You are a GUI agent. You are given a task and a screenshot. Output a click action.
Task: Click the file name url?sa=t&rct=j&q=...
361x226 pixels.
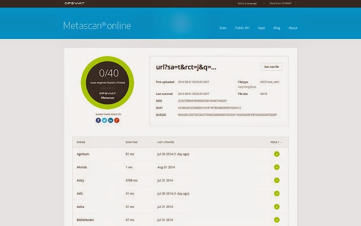point(186,67)
